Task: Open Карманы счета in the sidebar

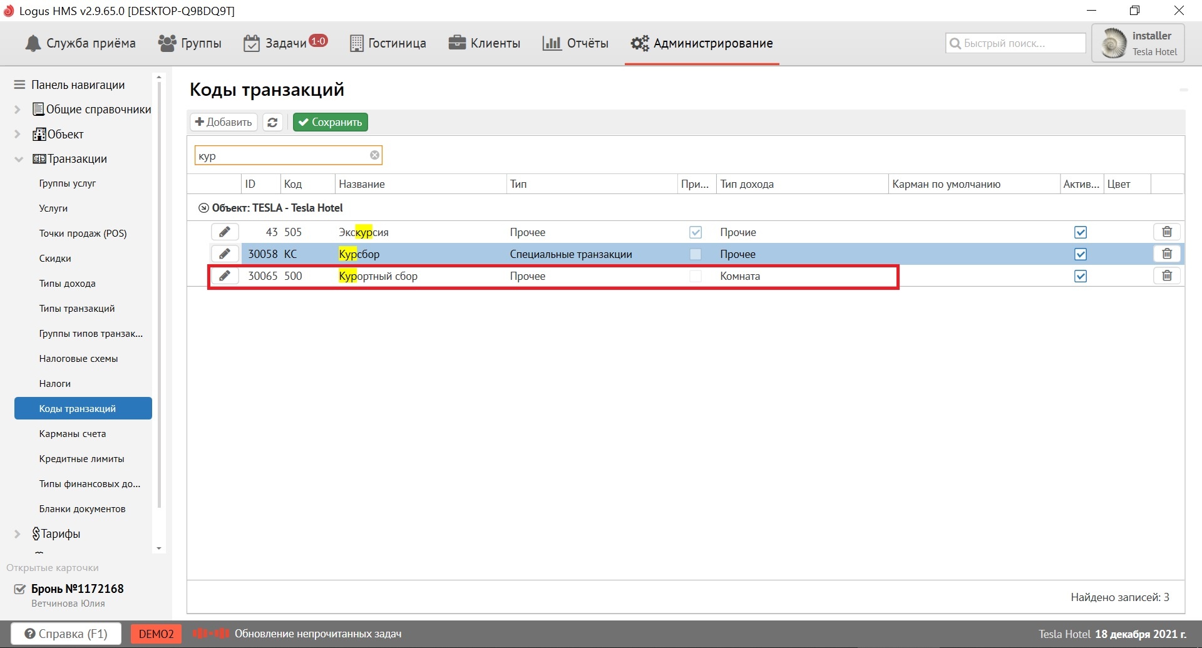Action: click(x=73, y=434)
